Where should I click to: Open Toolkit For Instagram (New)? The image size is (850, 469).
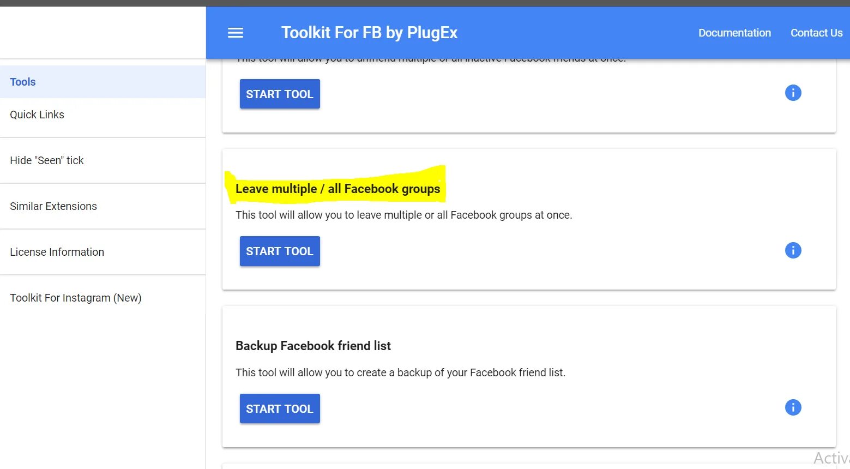click(x=76, y=298)
